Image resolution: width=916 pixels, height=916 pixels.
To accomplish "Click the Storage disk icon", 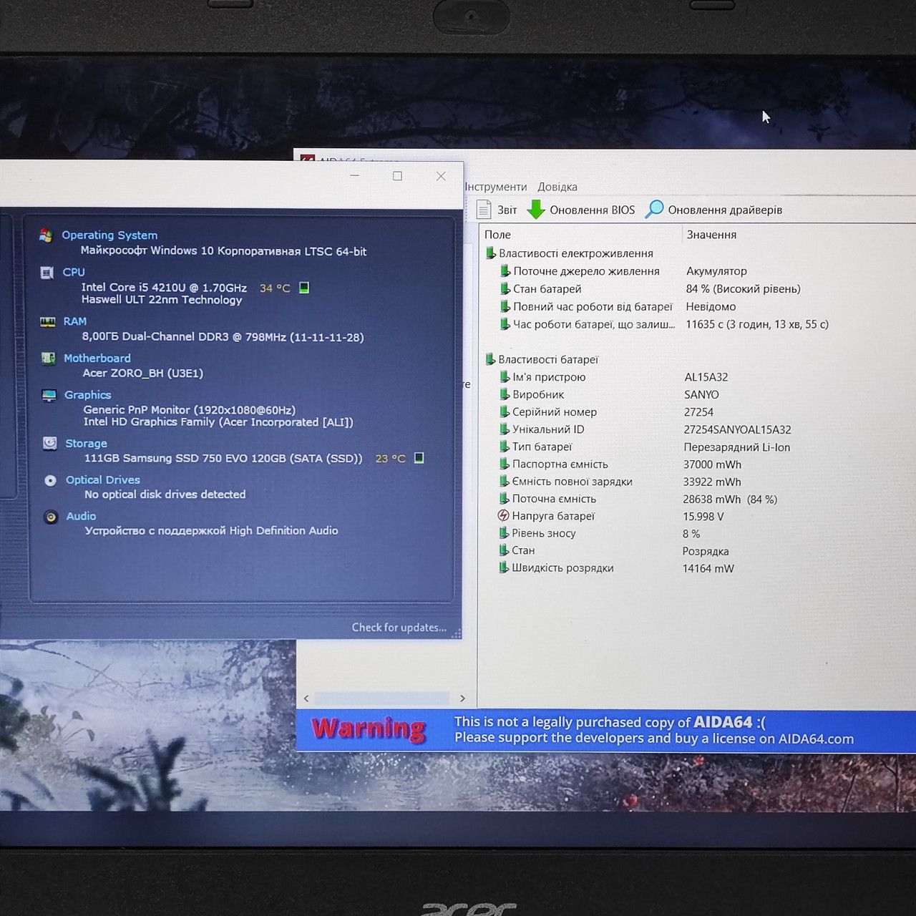I will point(50,444).
